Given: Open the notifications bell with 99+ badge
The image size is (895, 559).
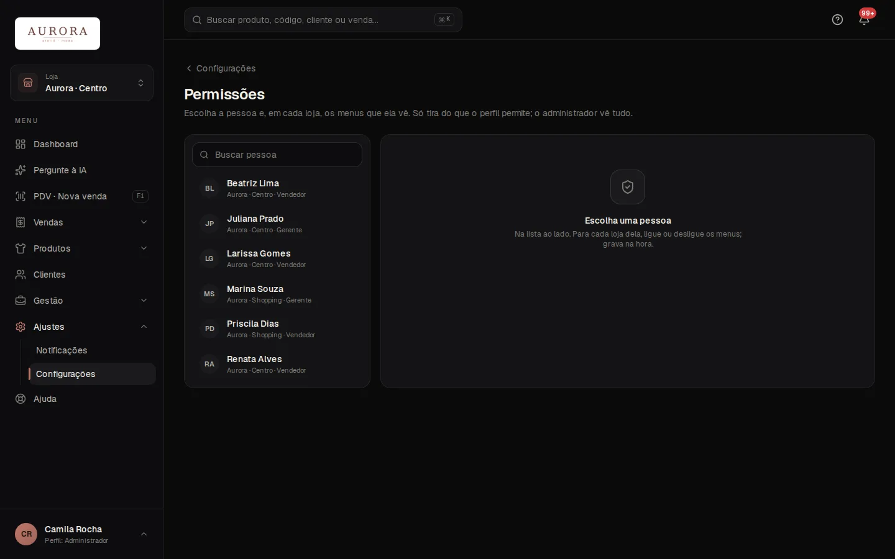Looking at the screenshot, I should pos(864,20).
